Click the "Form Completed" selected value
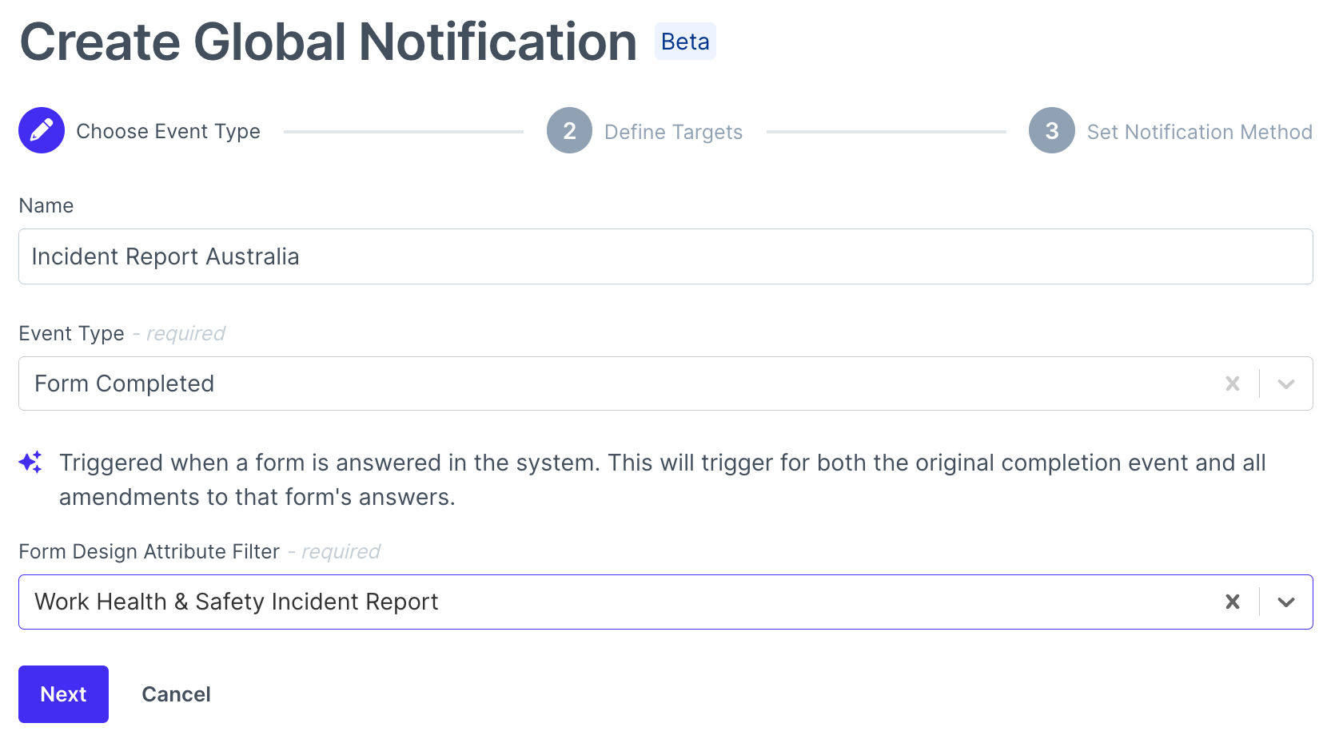The height and width of the screenshot is (743, 1335). click(125, 383)
